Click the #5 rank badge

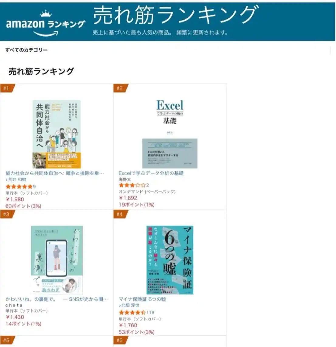[6, 340]
